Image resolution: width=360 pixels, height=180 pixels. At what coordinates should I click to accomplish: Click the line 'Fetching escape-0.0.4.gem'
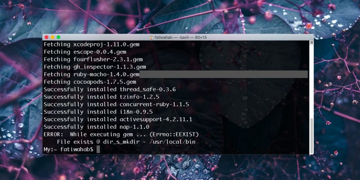click(85, 52)
